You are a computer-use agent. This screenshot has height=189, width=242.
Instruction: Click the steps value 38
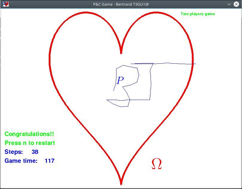click(x=35, y=152)
